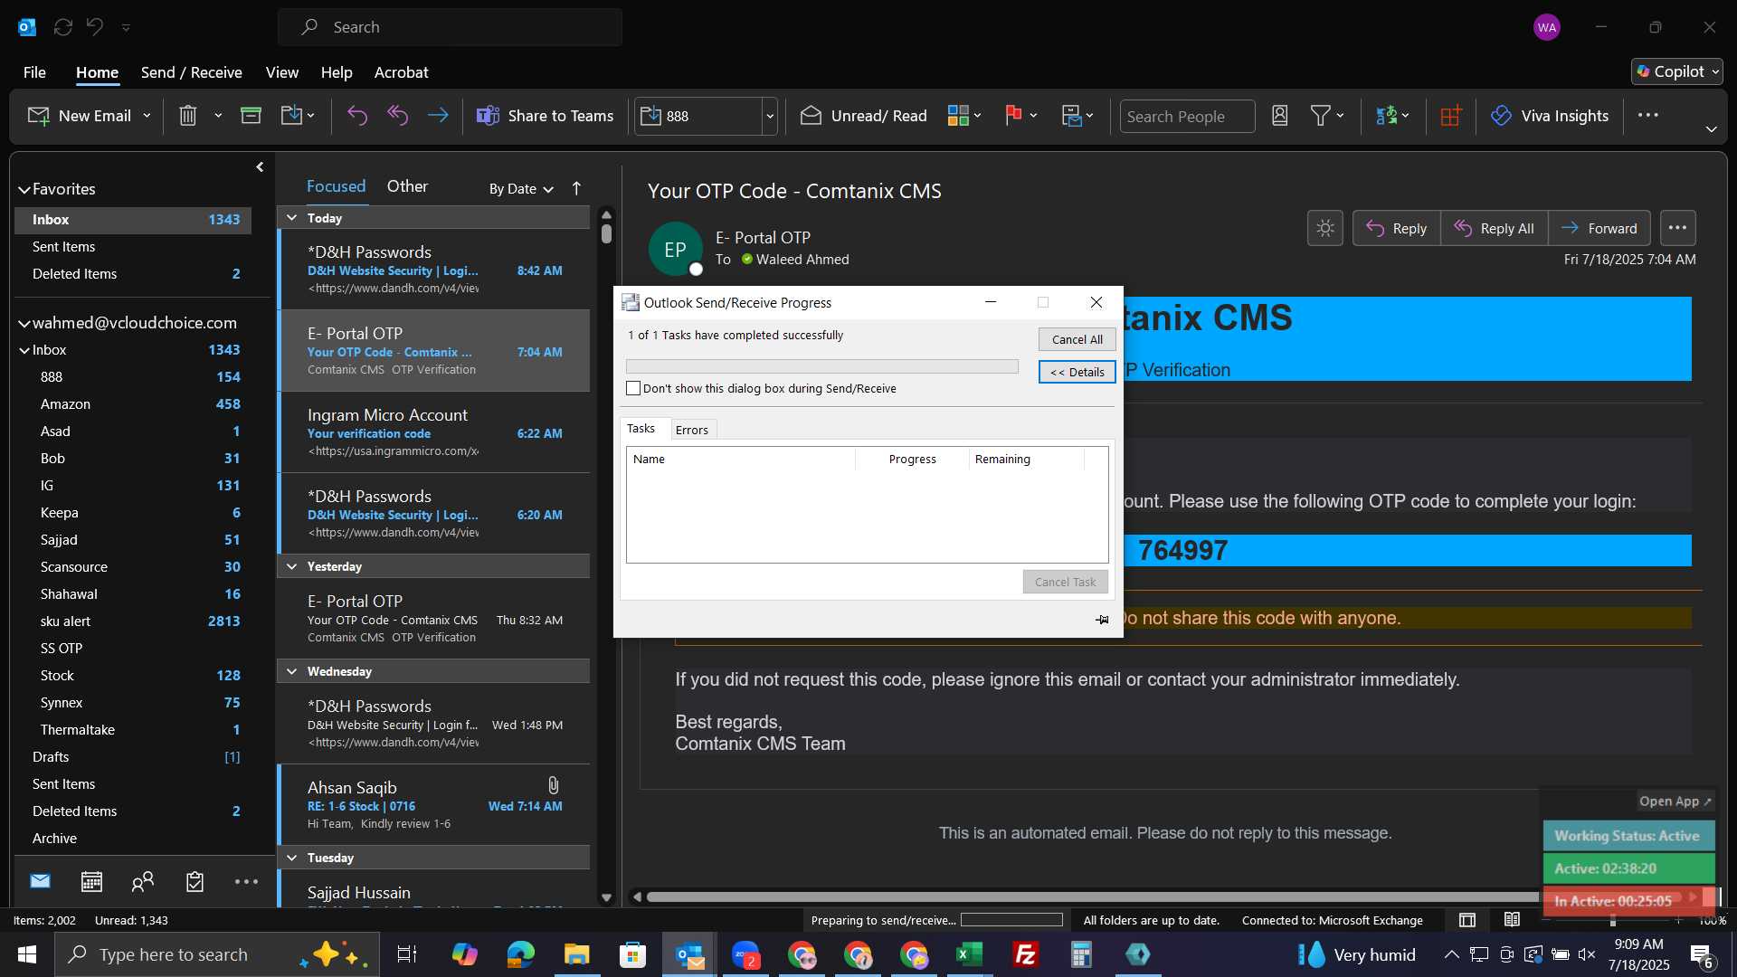
Task: Click the Follow Up flag icon
Action: (x=1013, y=116)
